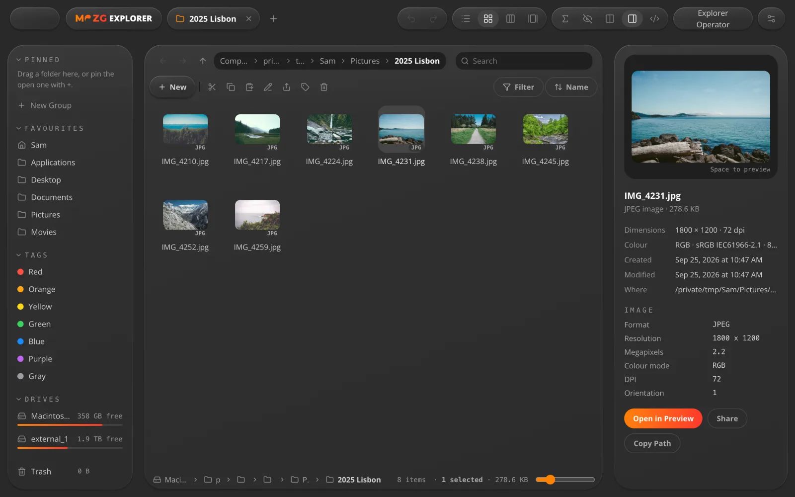
Task: Click the Share upload icon in toolbar
Action: coord(287,87)
